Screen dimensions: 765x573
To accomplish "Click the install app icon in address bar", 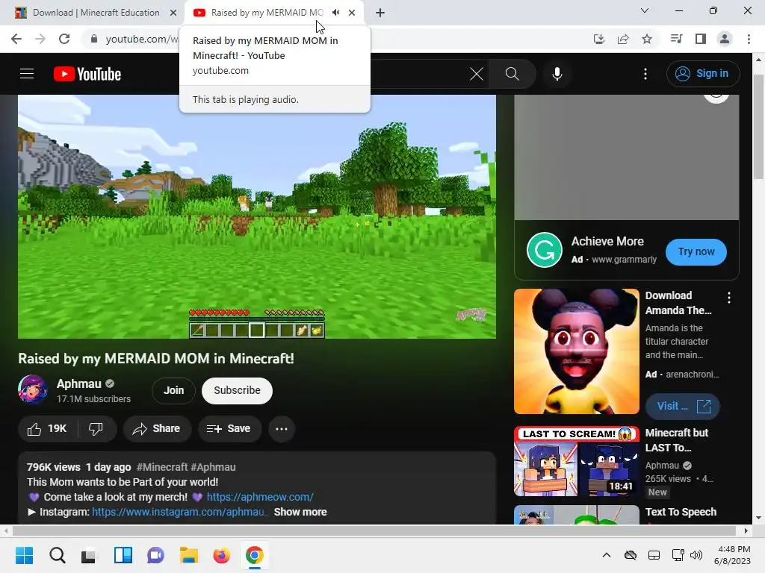I will tap(598, 39).
